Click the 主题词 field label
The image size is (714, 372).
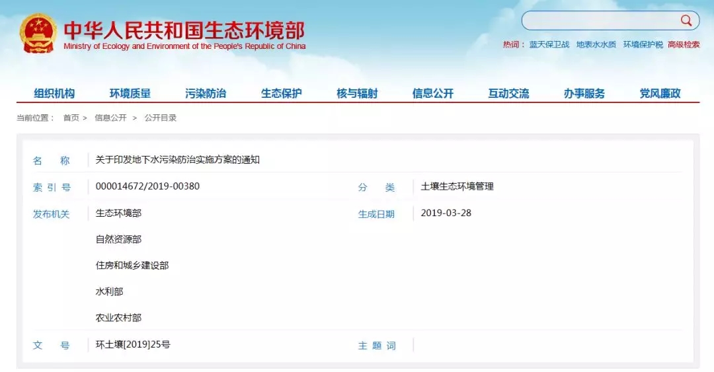click(377, 346)
